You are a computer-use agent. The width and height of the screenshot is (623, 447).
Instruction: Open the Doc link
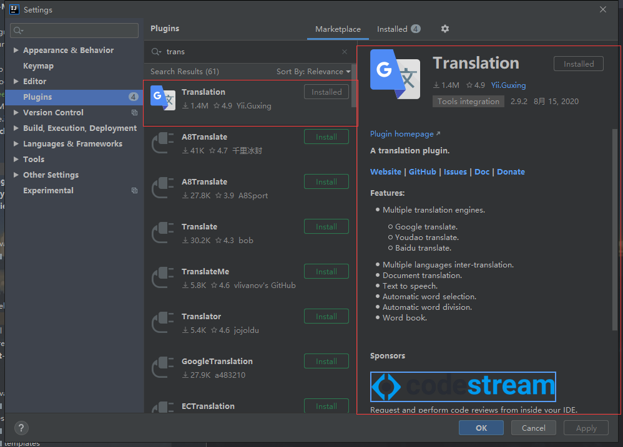pyautogui.click(x=481, y=171)
